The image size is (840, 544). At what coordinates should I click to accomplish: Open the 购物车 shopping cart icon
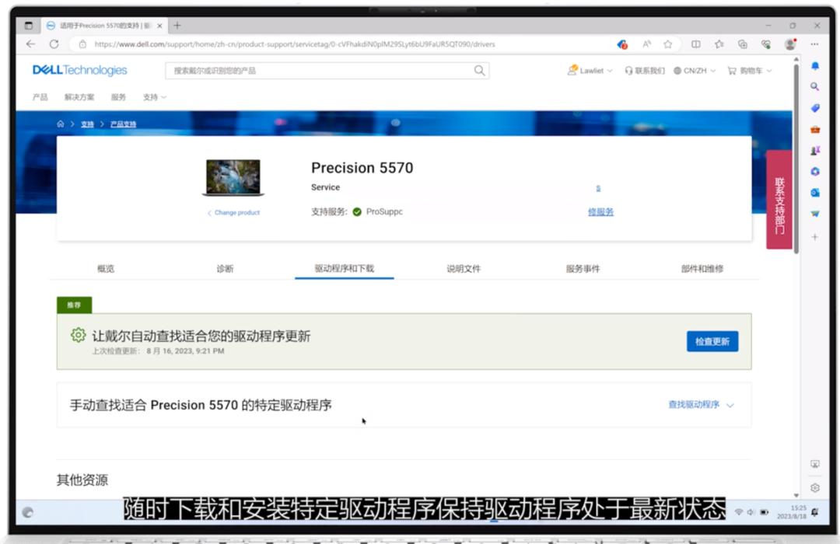(x=732, y=70)
